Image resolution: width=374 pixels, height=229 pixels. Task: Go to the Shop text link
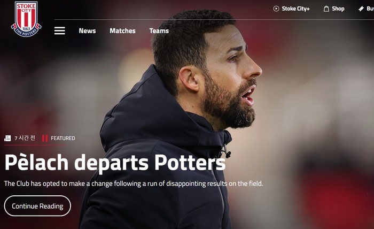[x=338, y=9]
